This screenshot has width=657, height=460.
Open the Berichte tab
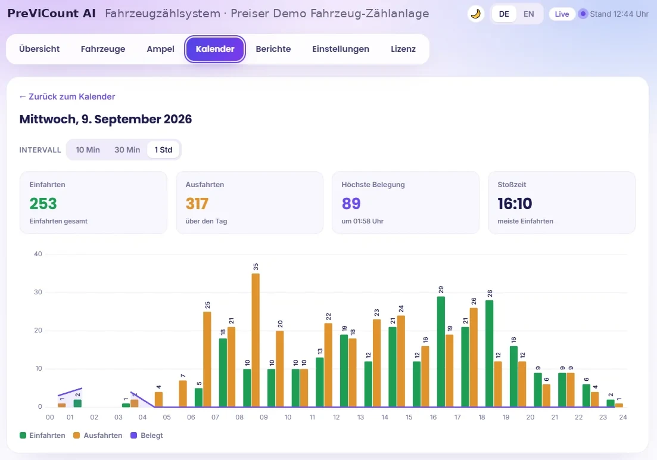click(x=273, y=49)
